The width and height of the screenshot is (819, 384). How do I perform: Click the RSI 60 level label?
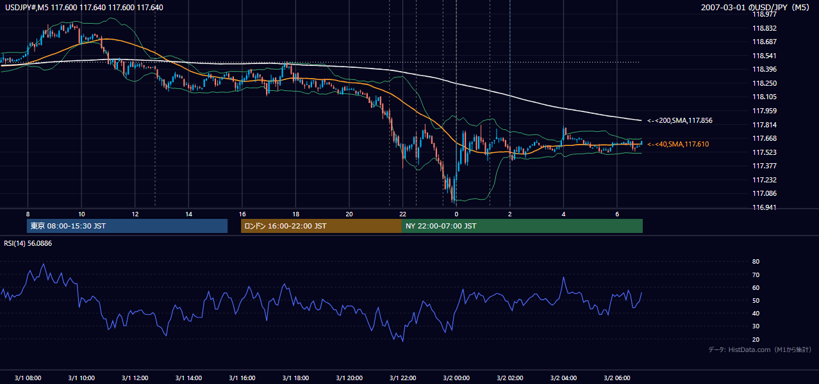[756, 287]
